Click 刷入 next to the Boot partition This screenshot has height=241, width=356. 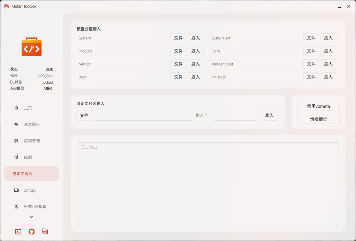(195, 77)
